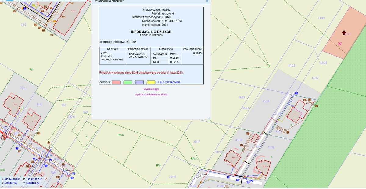Select parcel label 41/29 on the map
The width and height of the screenshot is (366, 189).
pyautogui.click(x=292, y=66)
